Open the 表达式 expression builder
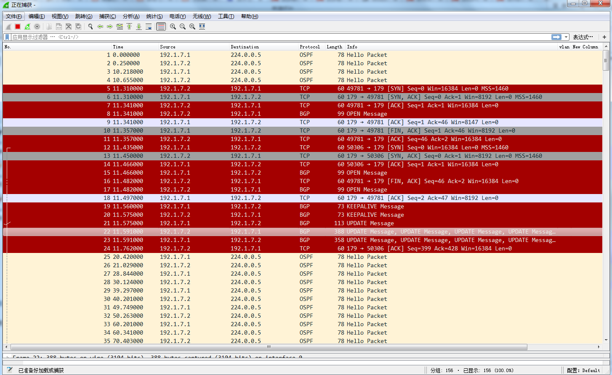This screenshot has height=375, width=612. tap(583, 37)
